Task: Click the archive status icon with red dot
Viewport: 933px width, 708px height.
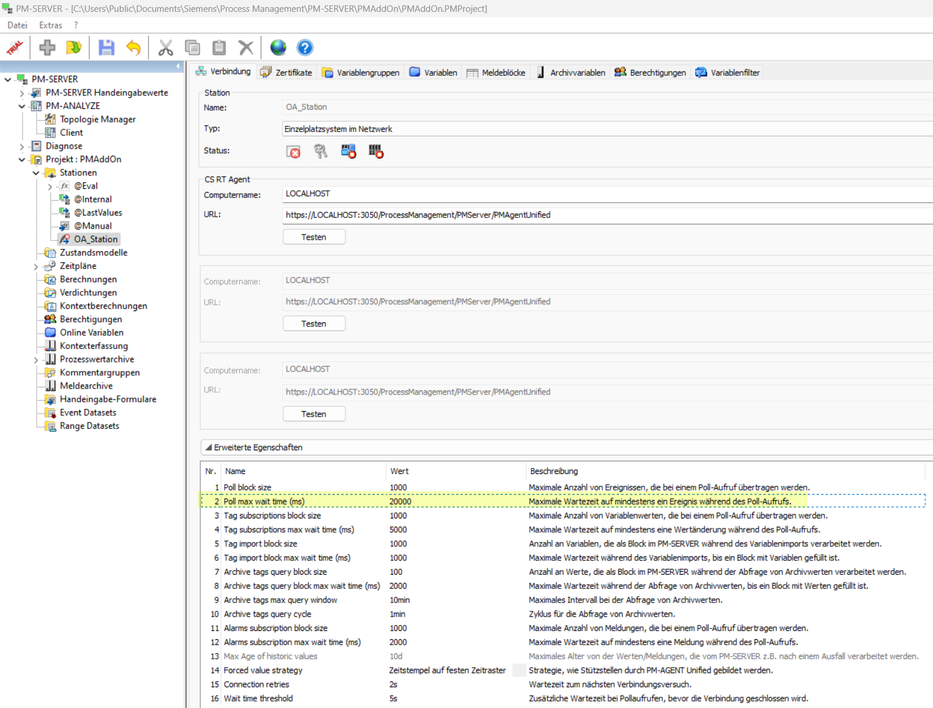Action: point(376,152)
